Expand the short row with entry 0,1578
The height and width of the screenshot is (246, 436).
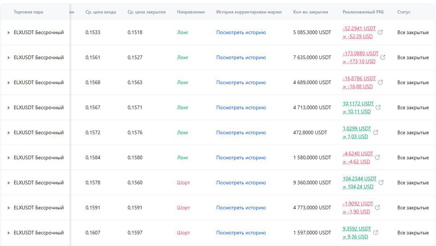pyautogui.click(x=9, y=183)
